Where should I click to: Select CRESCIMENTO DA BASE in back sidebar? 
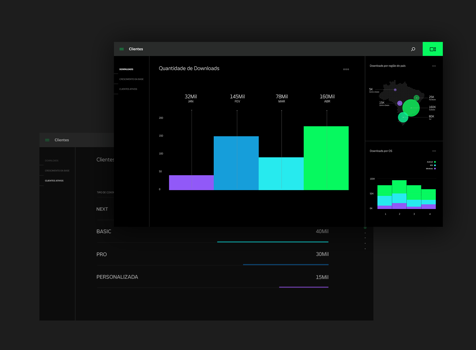tap(57, 170)
